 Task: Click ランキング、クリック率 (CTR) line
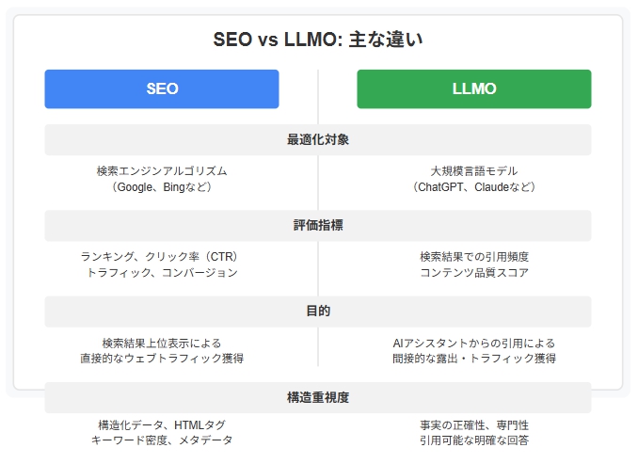[x=159, y=257]
